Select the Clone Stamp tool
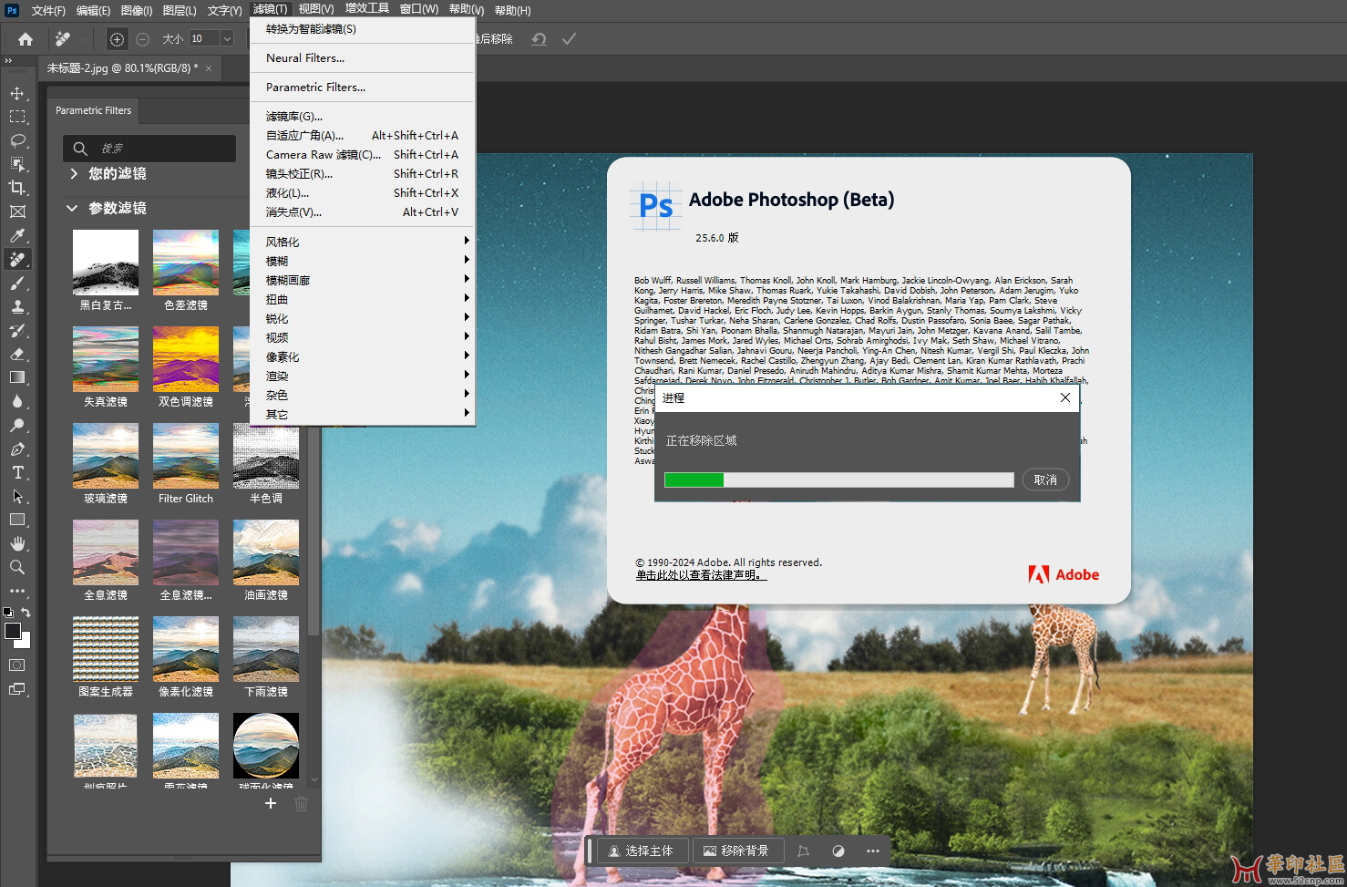Screen dimensions: 1347x887 point(17,306)
